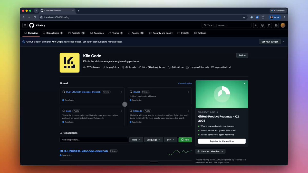Click the Set your budget button

(269, 42)
